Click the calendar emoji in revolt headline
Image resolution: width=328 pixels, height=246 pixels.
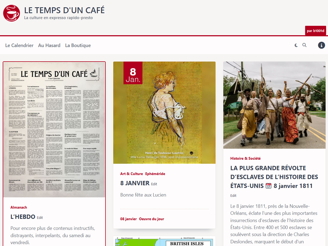tap(269, 186)
